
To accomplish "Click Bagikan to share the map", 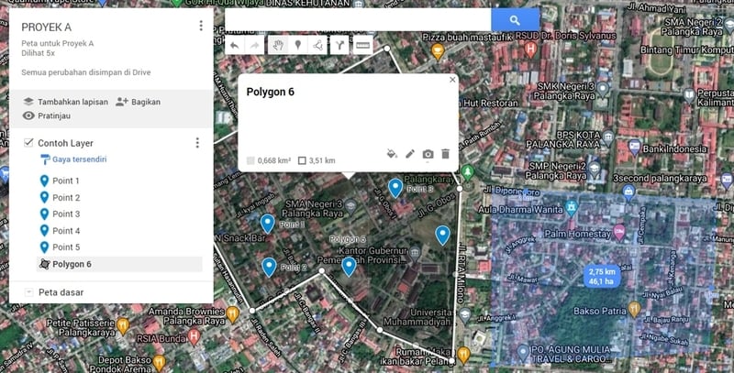I will (139, 102).
